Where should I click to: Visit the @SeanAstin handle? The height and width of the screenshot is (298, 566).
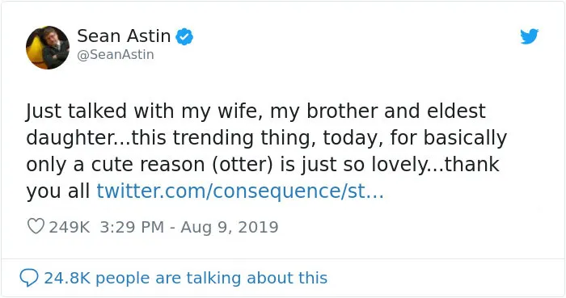click(116, 55)
